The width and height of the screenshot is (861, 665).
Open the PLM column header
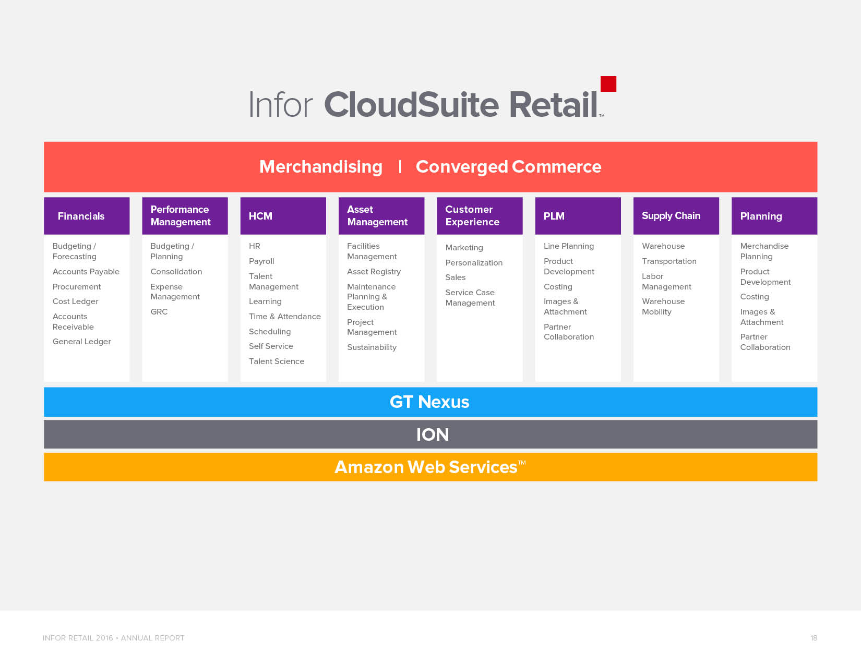[x=578, y=216]
